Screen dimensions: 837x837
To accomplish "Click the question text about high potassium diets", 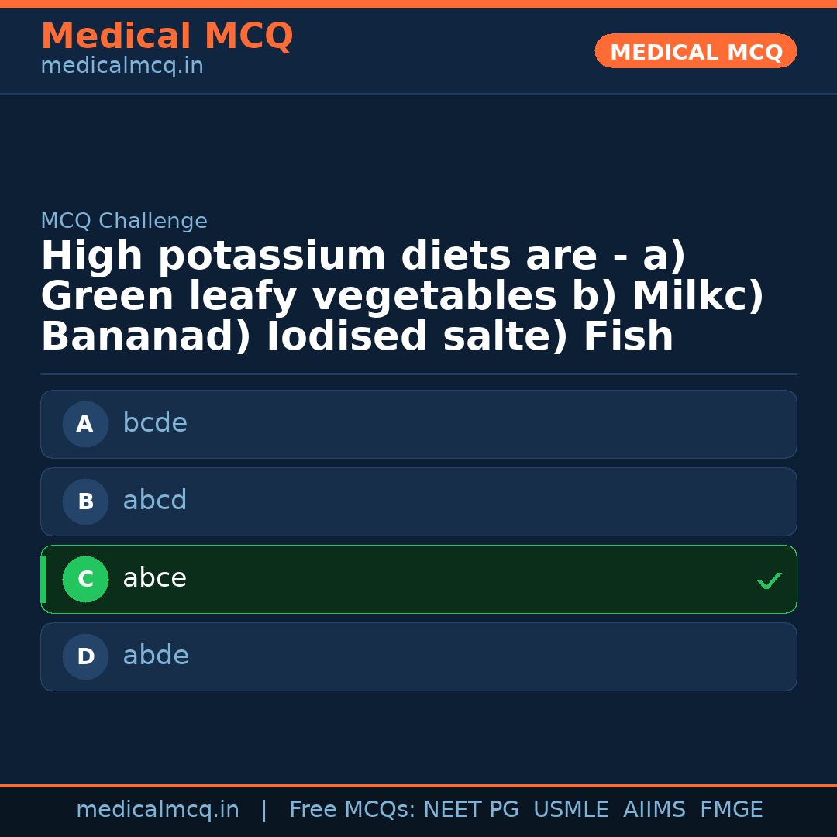I will coord(403,294).
